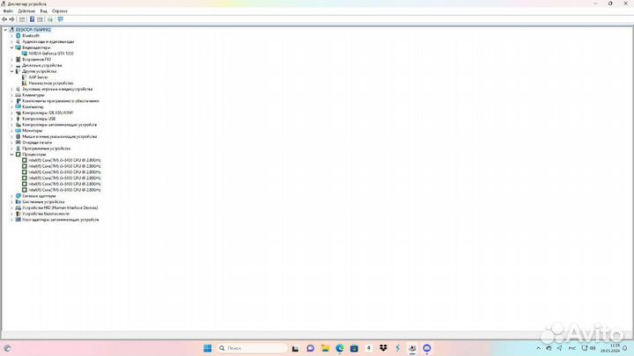Select Программные устройства row
This screenshot has width=634, height=356.
coord(46,149)
